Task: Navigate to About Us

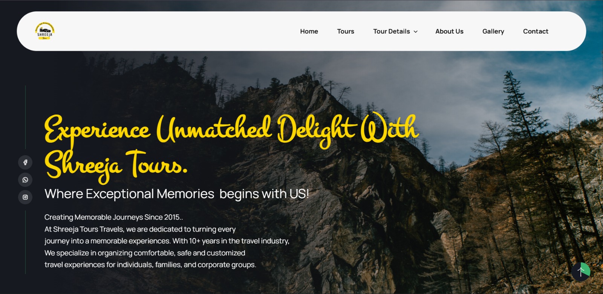Action: (x=449, y=31)
